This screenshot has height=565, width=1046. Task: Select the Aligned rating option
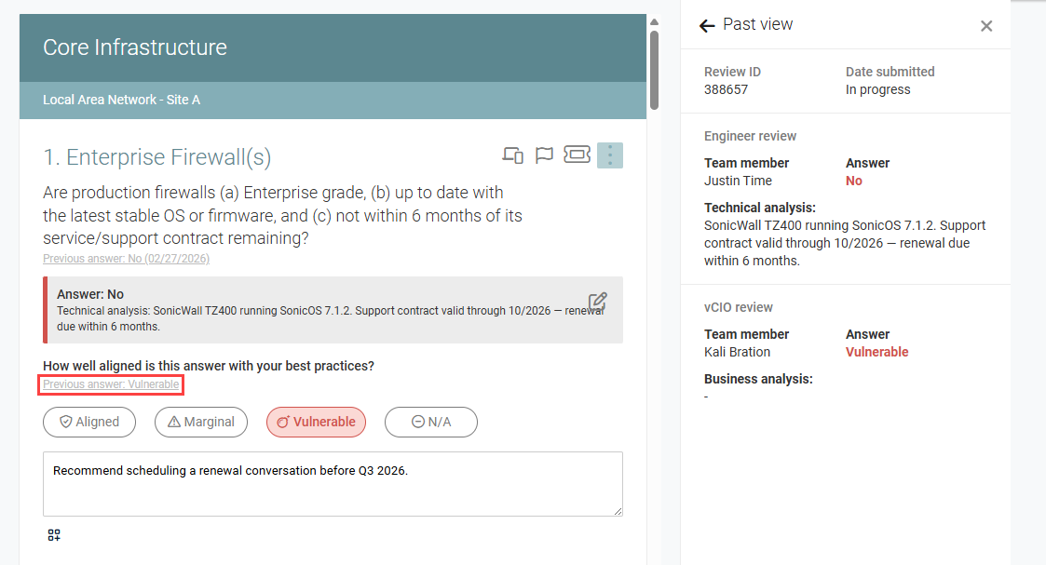pos(89,422)
